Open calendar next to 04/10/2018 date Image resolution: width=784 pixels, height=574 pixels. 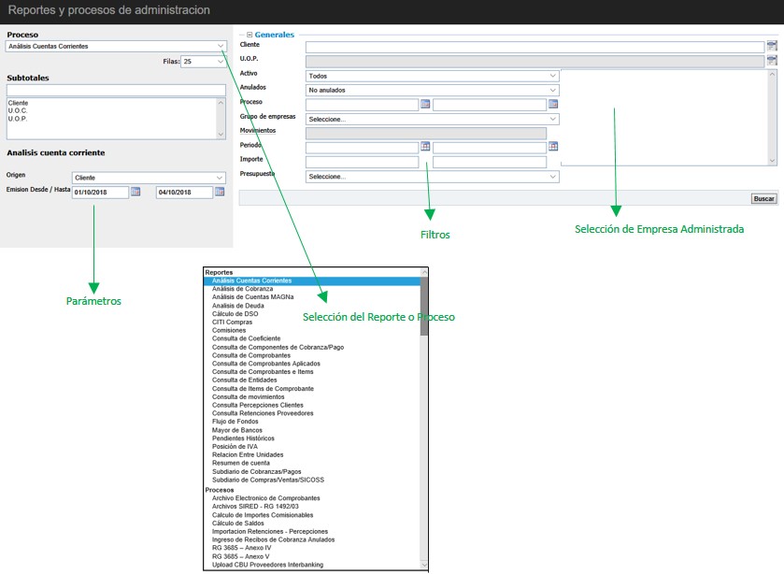pos(220,192)
